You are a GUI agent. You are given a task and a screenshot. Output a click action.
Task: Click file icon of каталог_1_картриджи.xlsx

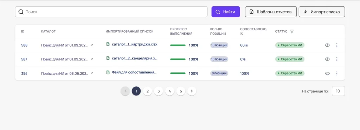(108, 44)
